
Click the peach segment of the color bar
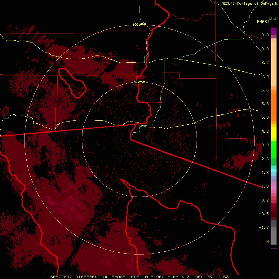click(274, 64)
